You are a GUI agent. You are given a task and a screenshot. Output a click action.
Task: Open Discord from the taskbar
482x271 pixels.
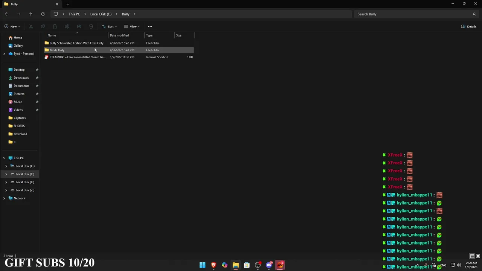tap(269, 265)
